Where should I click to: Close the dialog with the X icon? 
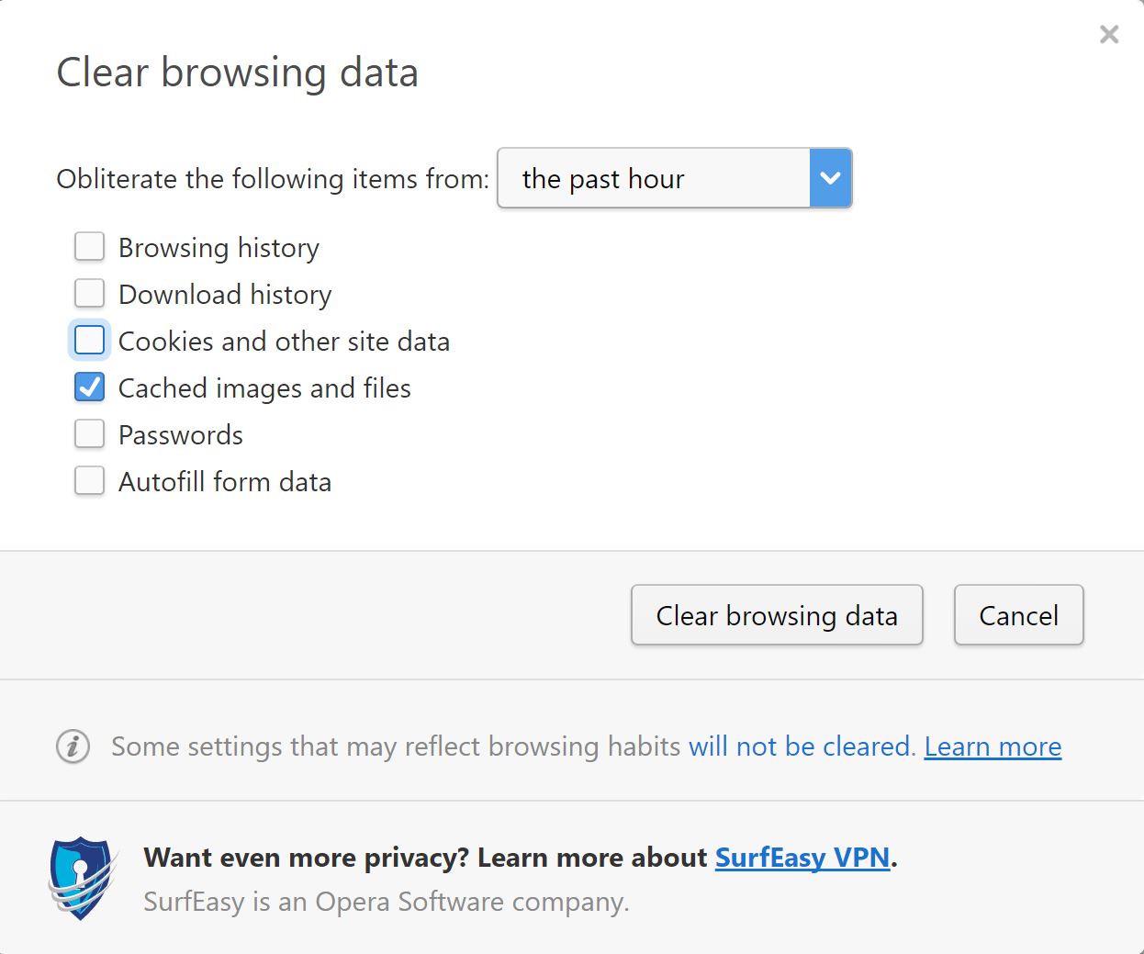(x=1109, y=35)
